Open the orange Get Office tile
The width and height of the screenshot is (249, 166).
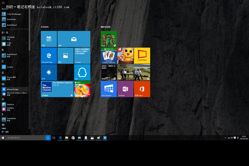point(142,89)
